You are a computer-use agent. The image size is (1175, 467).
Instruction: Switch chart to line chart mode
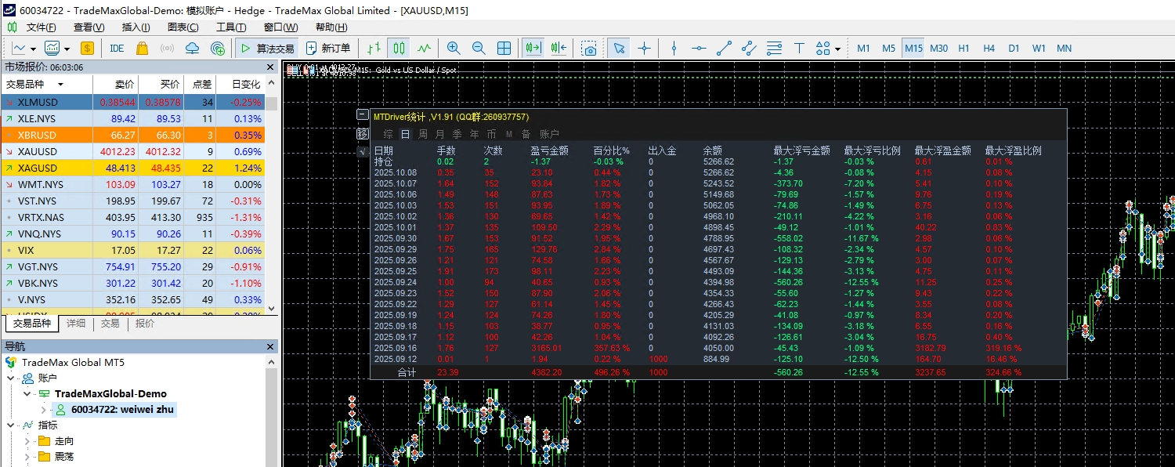tap(425, 48)
